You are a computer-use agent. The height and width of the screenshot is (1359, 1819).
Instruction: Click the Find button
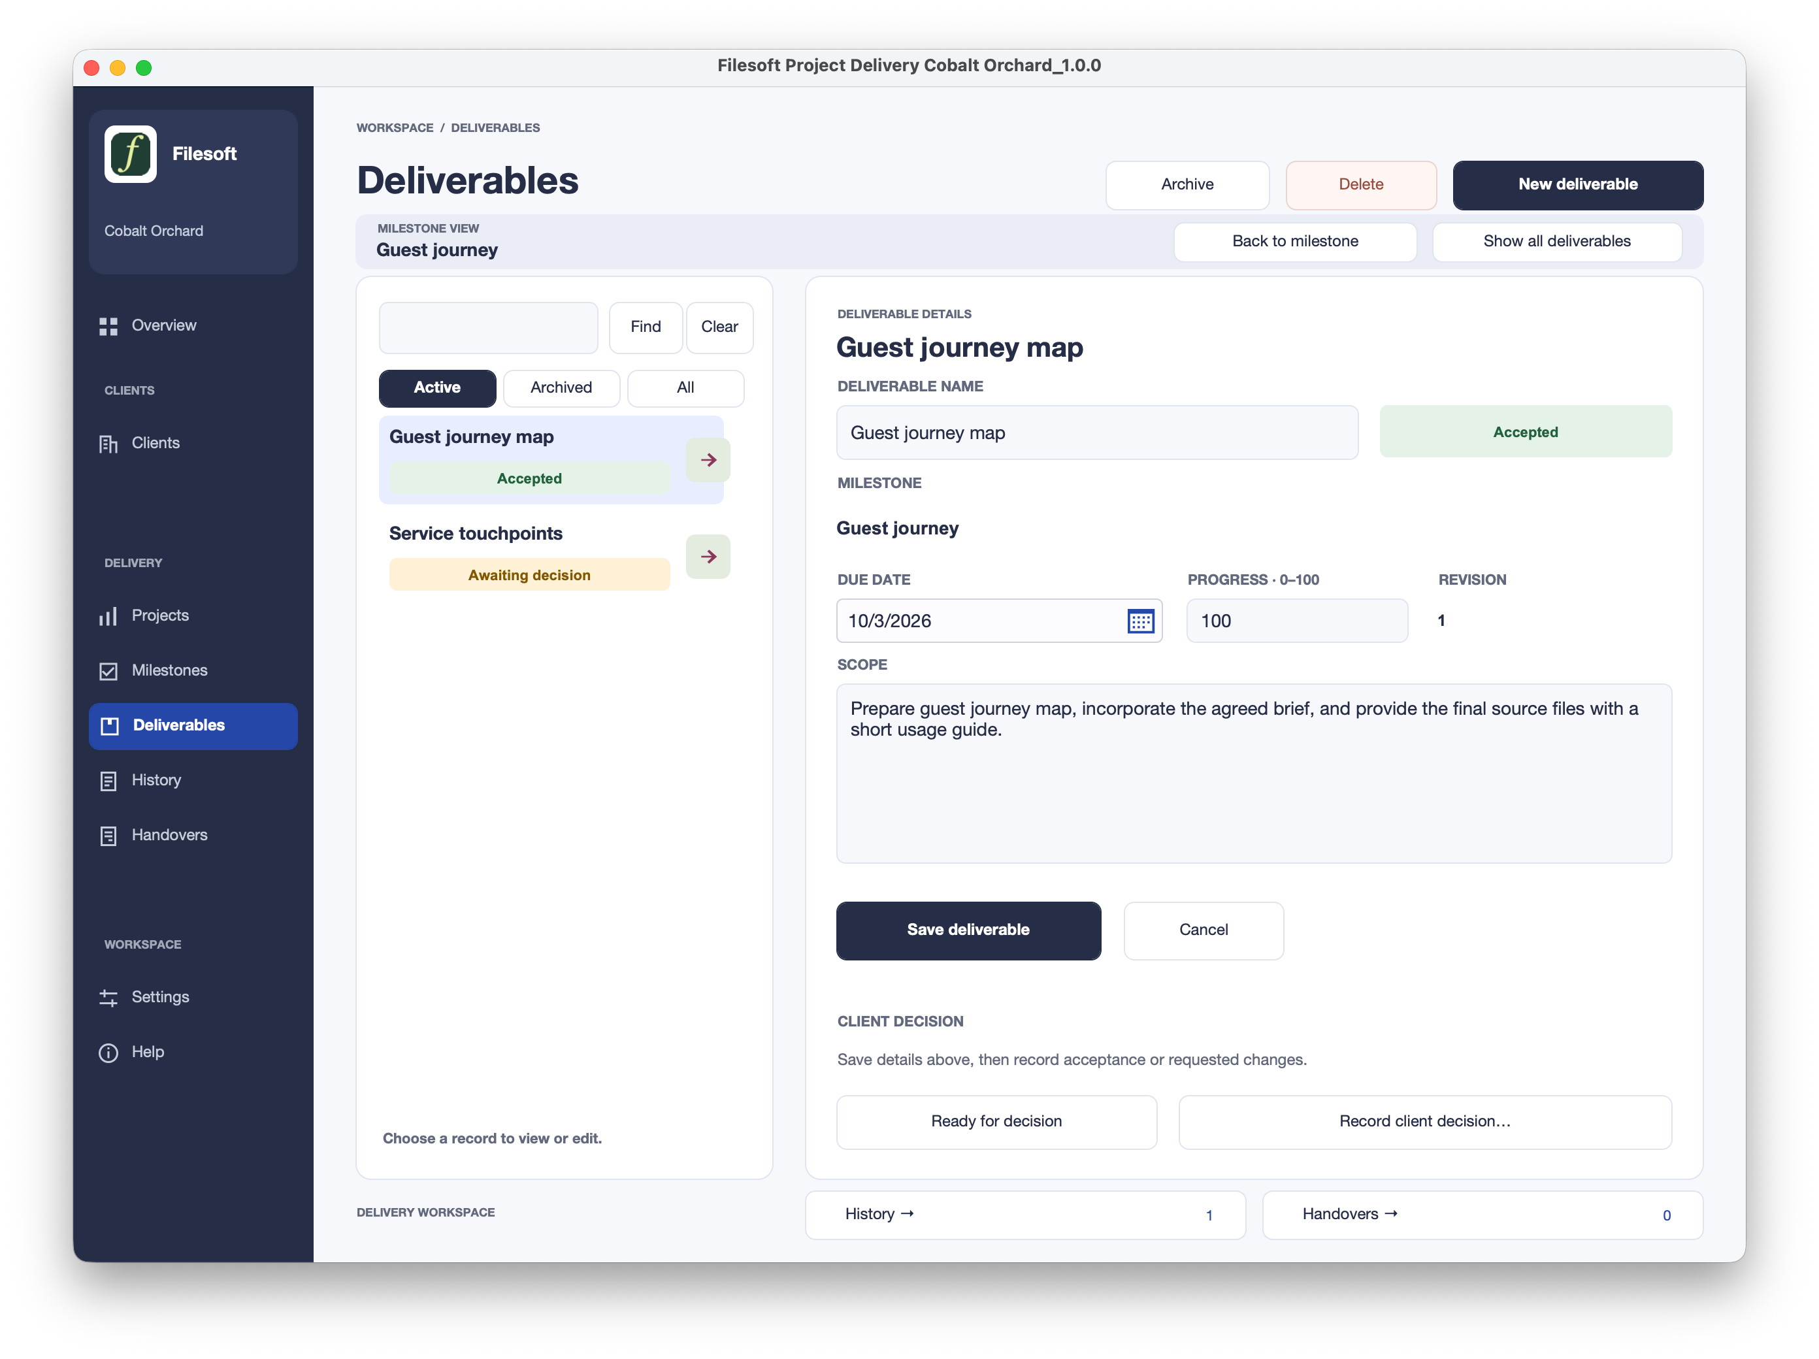coord(646,327)
